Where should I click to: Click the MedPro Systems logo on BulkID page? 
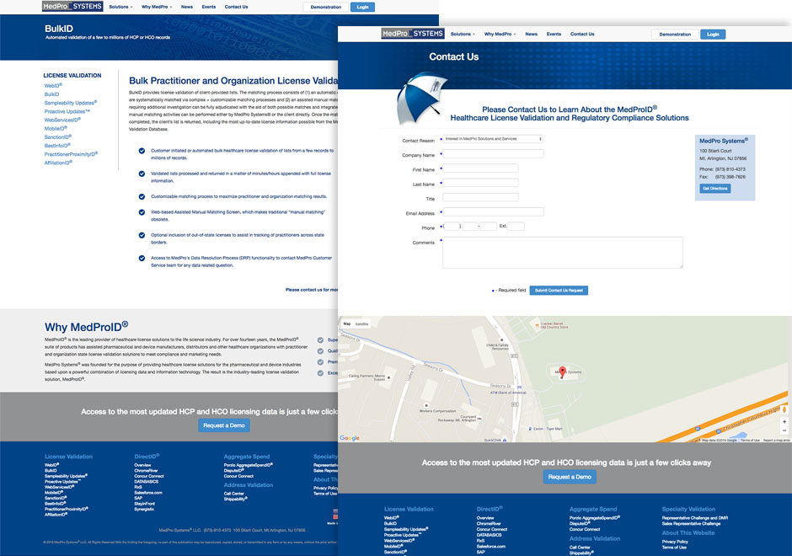tap(72, 7)
